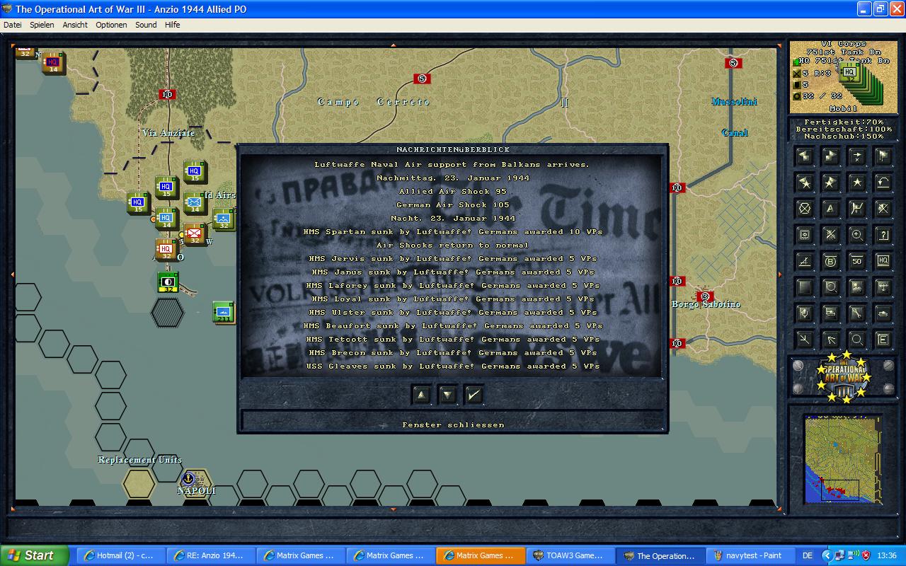Click the HMS Ulster sunk news line
Viewport: 906px width, 566px height.
(453, 313)
